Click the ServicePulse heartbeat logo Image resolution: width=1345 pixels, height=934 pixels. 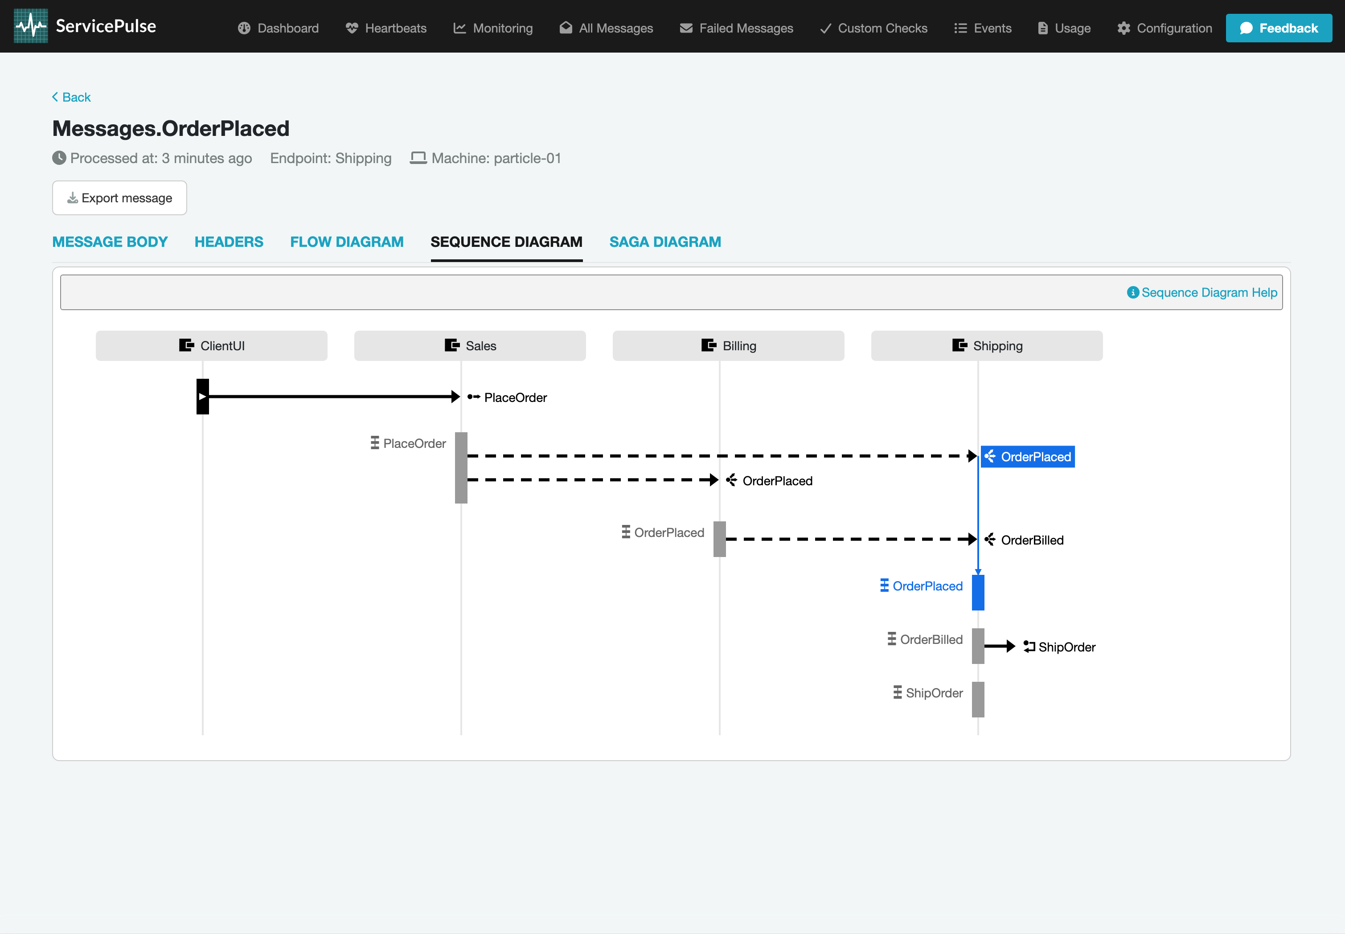tap(30, 25)
